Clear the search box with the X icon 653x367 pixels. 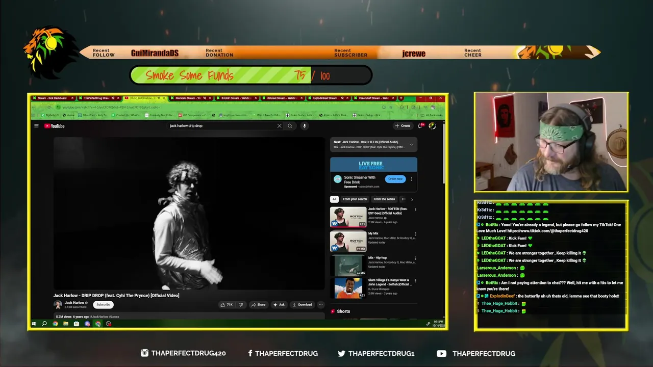point(279,126)
